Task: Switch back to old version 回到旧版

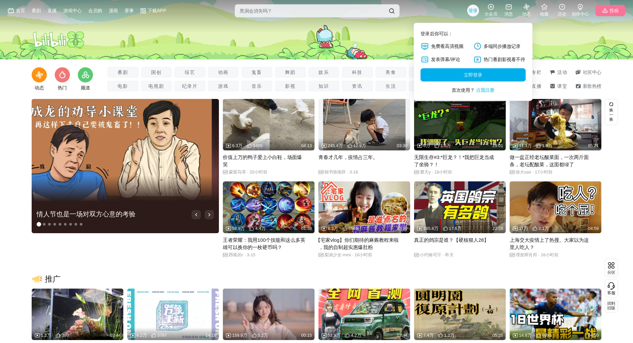Action: point(611,306)
